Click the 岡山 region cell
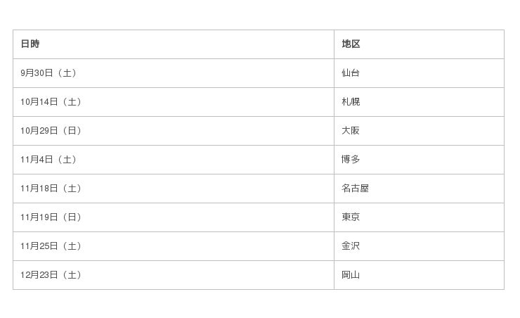The height and width of the screenshot is (318, 520). tap(351, 275)
